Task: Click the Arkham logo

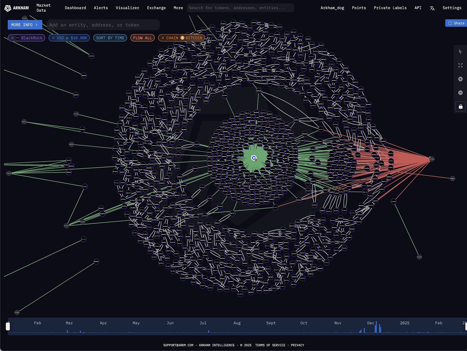Action: (17, 8)
